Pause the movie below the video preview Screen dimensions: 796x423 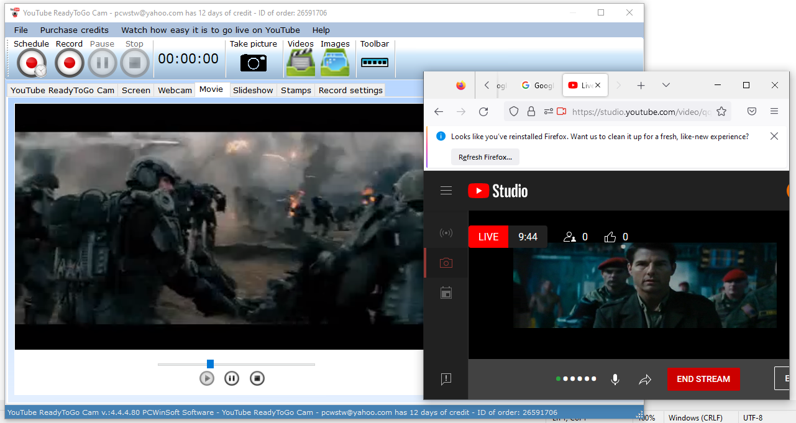pyautogui.click(x=232, y=378)
